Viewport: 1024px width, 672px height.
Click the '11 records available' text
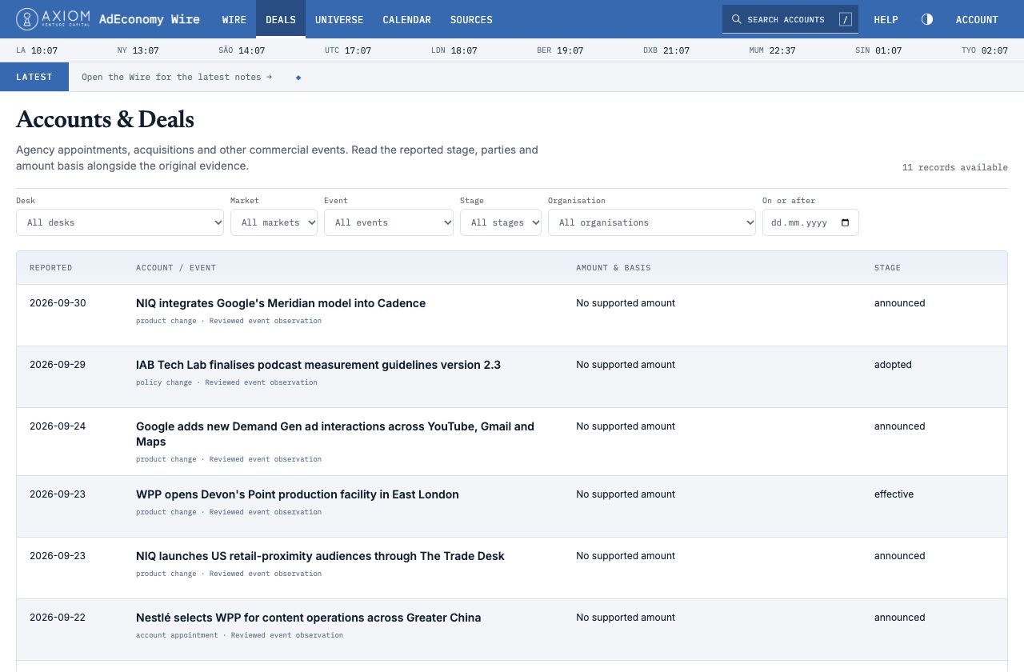pos(955,167)
